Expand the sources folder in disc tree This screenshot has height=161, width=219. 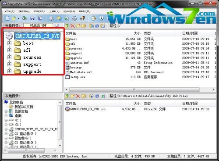(9, 57)
